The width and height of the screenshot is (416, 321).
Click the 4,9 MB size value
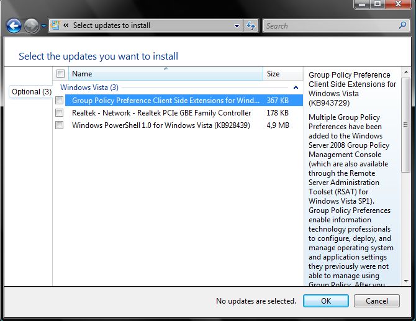[278, 125]
